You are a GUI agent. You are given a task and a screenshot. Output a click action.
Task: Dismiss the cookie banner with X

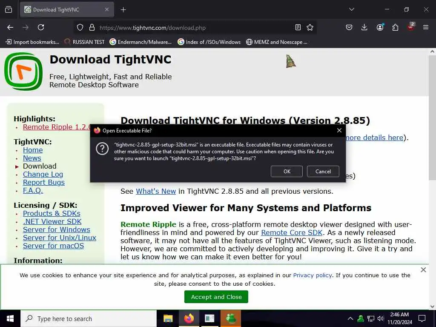(423, 270)
